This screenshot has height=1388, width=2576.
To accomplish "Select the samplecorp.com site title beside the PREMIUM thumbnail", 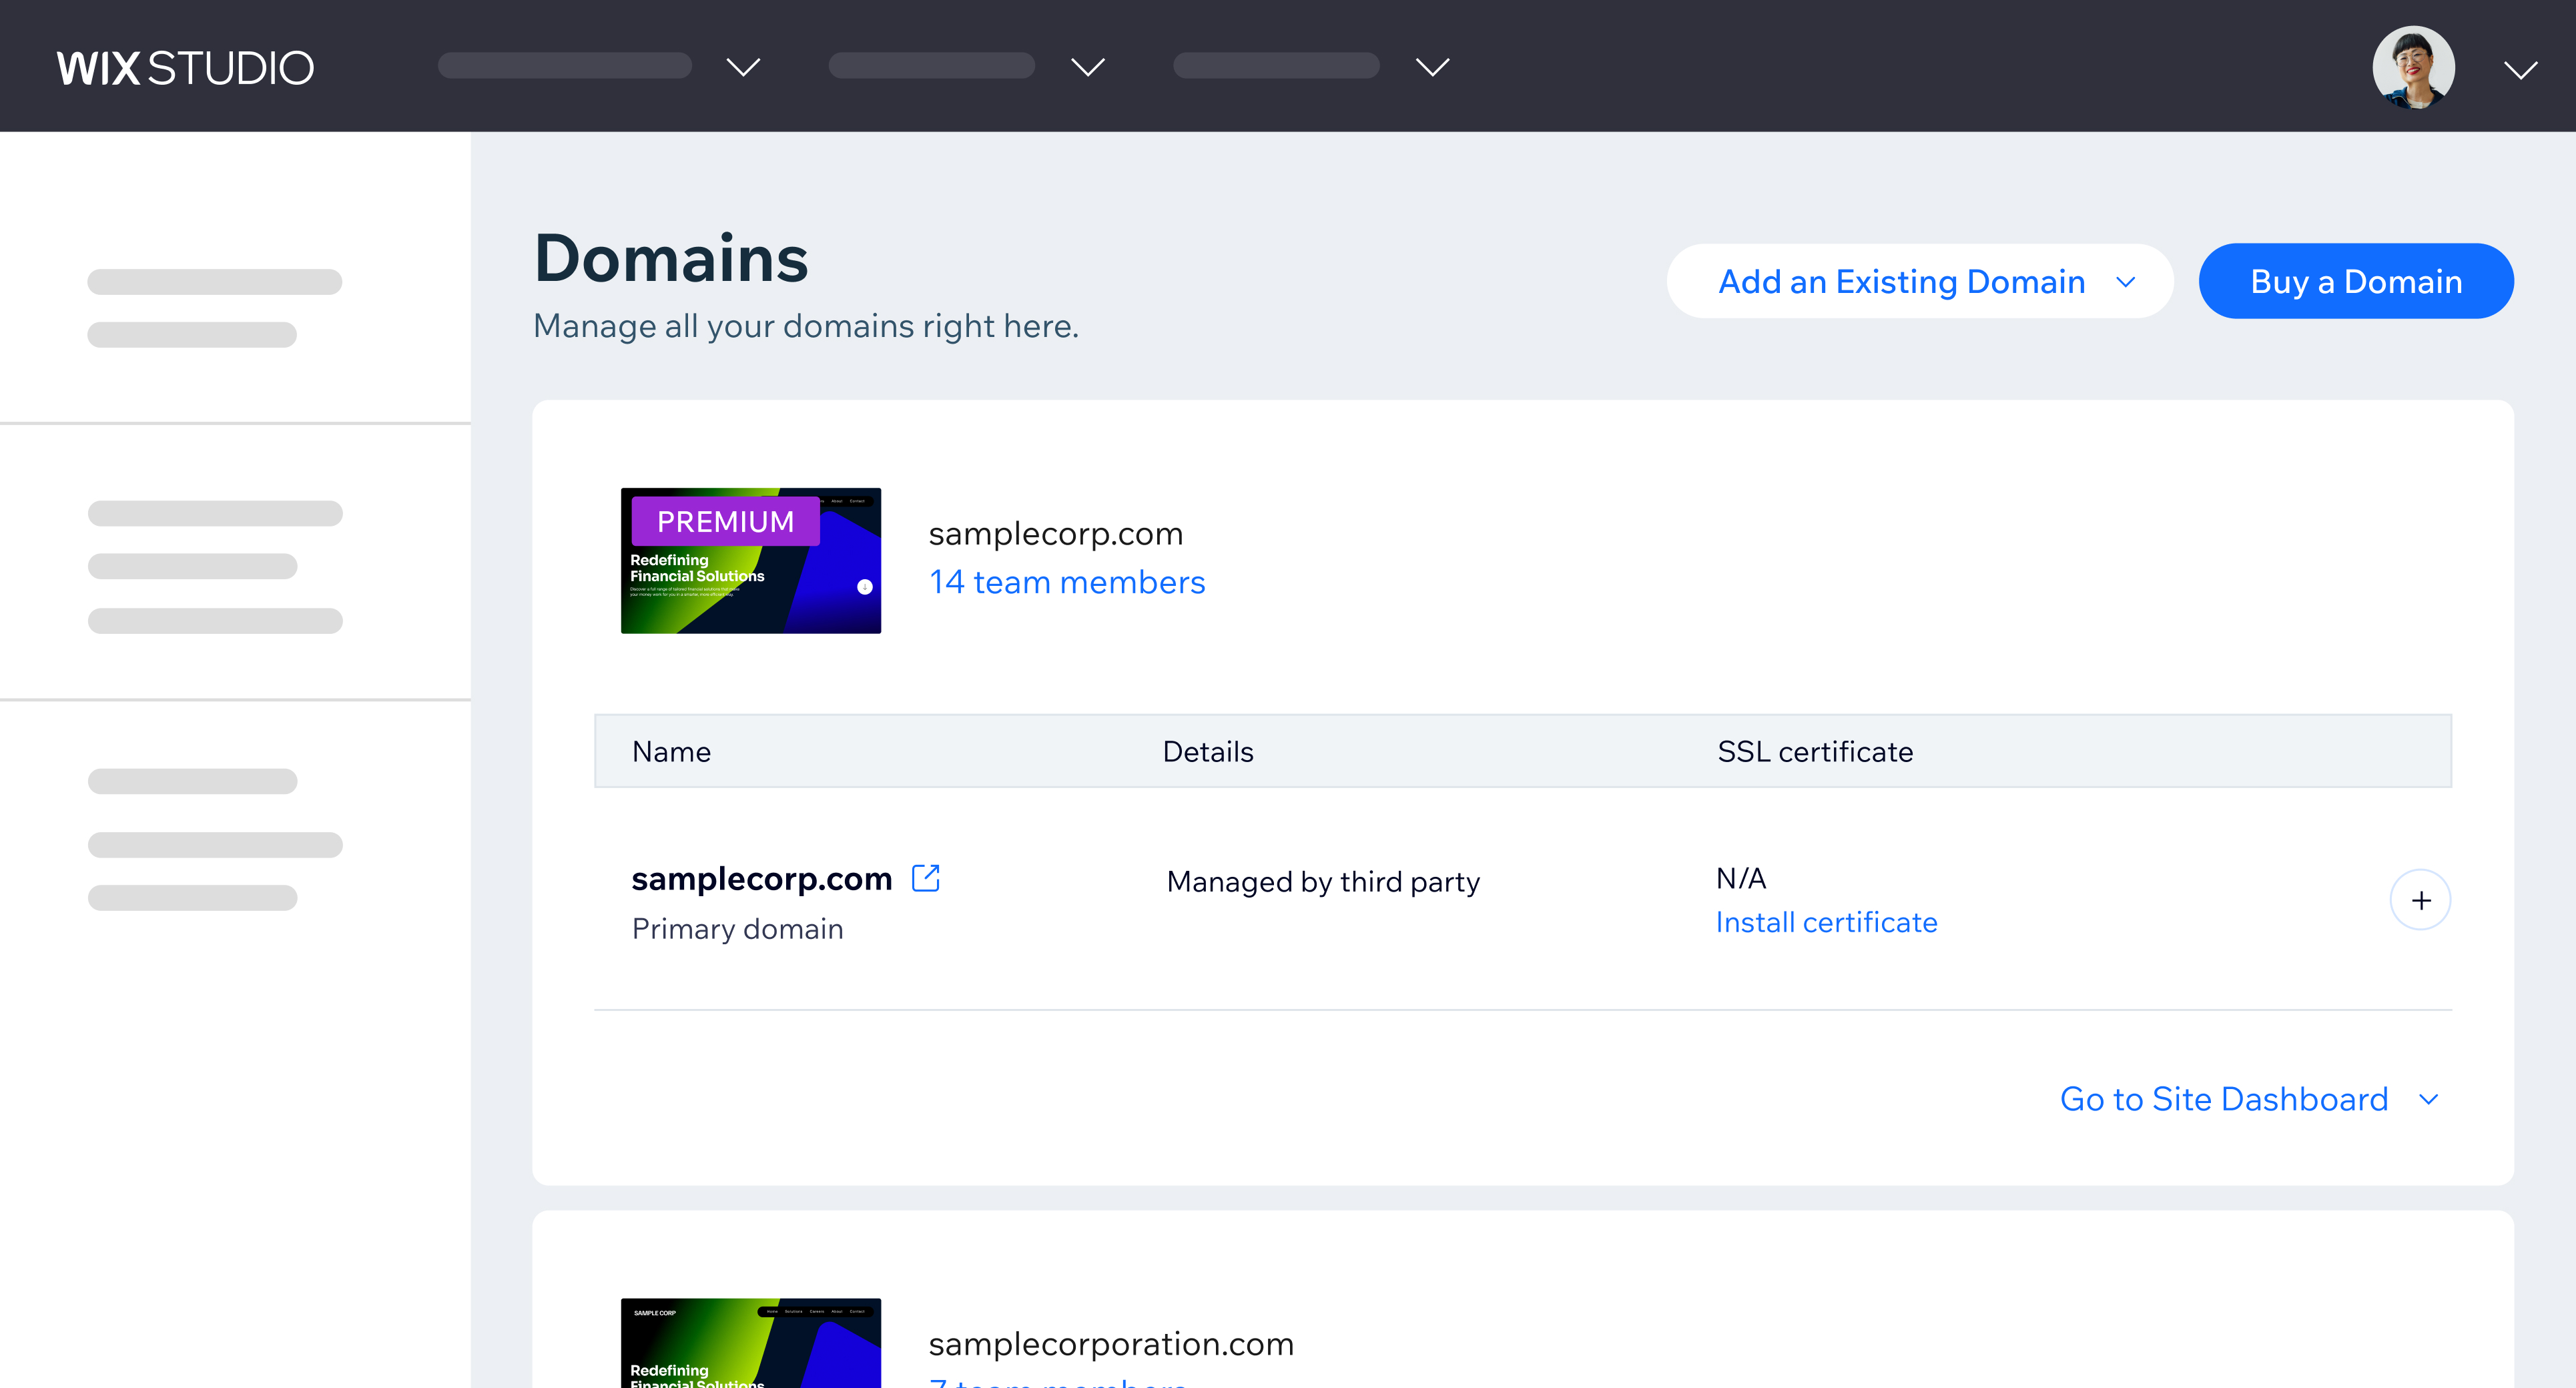I will pyautogui.click(x=1056, y=534).
